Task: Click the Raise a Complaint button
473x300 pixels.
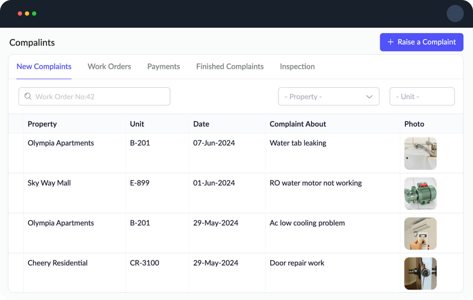Action: coord(421,42)
